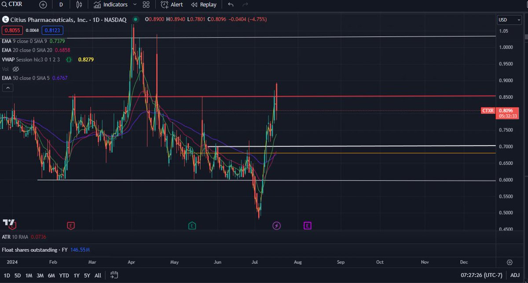The image size is (528, 283).
Task: Click the 1.0000 price scale value
Action: [x=505, y=47]
